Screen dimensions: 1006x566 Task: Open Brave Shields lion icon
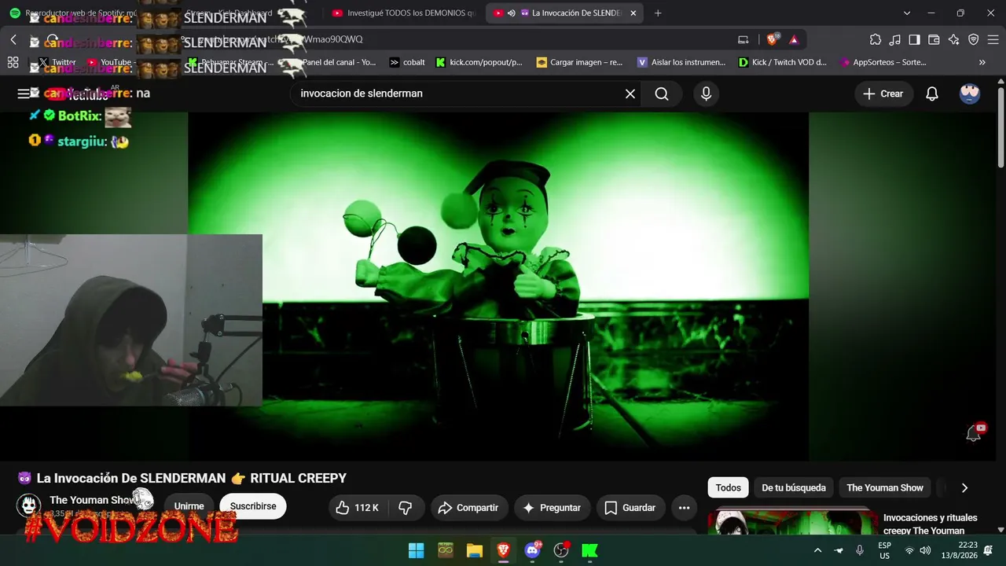pyautogui.click(x=773, y=39)
